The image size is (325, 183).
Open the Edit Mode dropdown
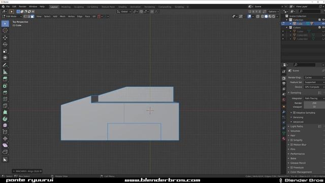(x=12, y=16)
